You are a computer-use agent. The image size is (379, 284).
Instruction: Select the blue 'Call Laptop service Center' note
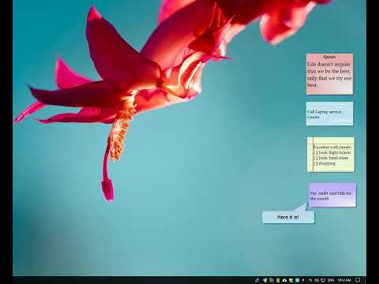329,114
